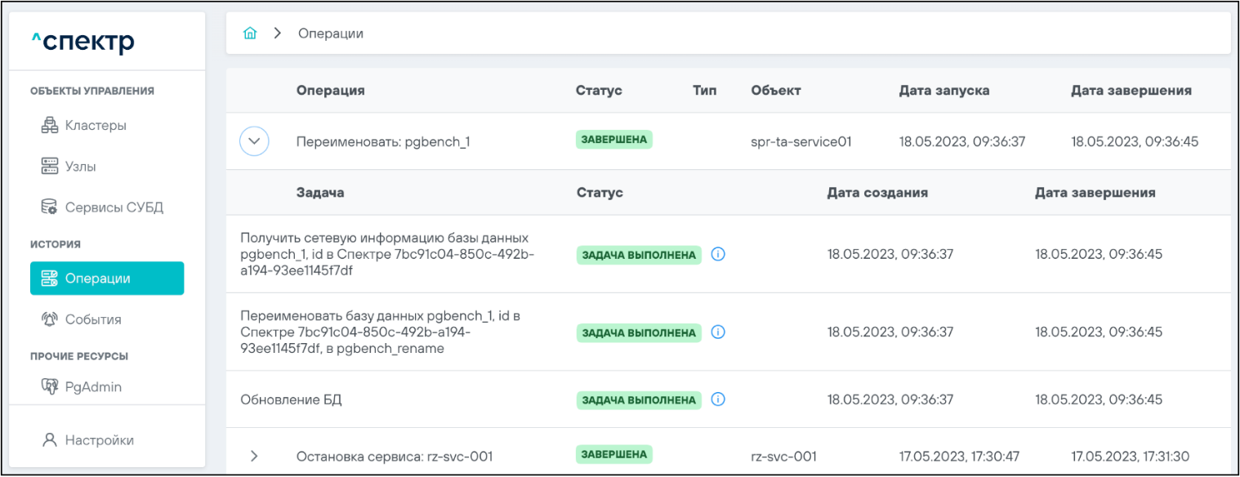Expand the Остановка сервиса: rz-svc-001 row
This screenshot has width=1240, height=477.
coord(254,456)
